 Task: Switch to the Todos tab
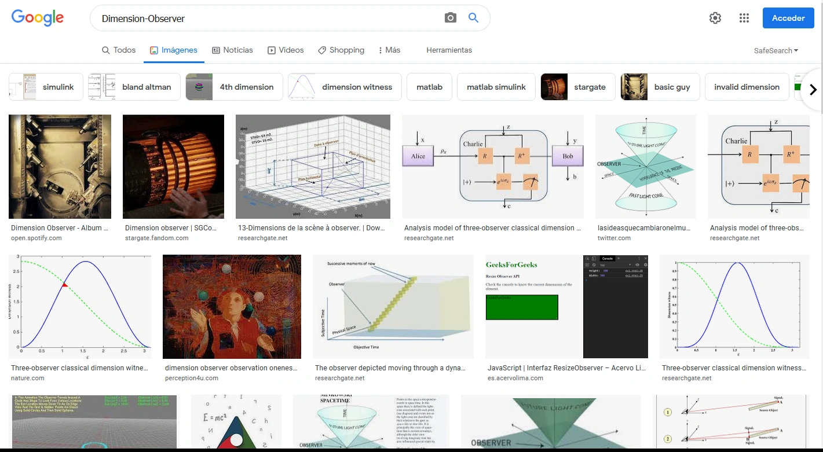[118, 50]
